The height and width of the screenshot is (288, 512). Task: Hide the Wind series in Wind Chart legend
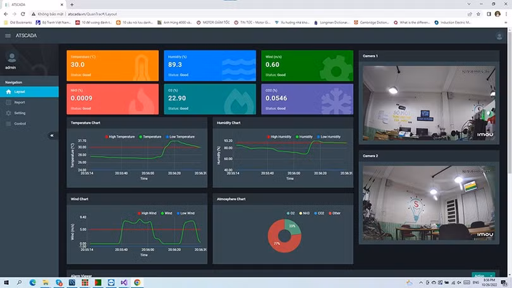162,213
